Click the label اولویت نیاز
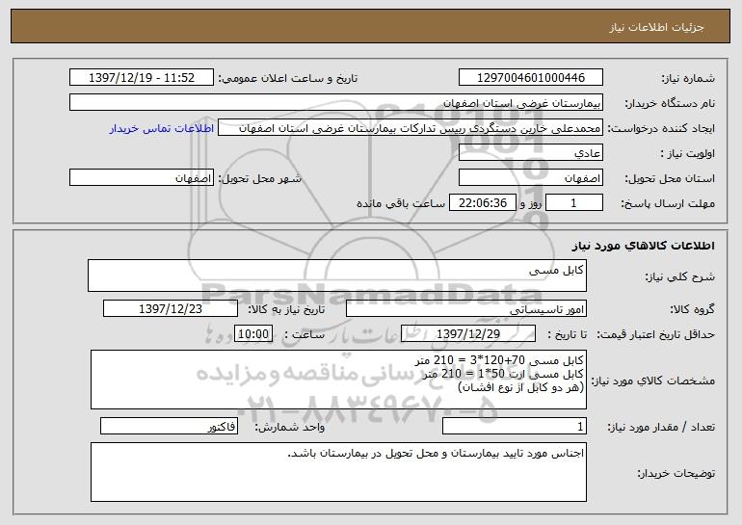742x525 pixels. point(688,153)
